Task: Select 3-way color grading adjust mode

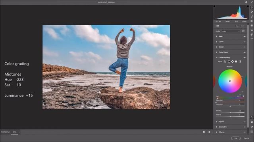Action: pyautogui.click(x=225, y=62)
